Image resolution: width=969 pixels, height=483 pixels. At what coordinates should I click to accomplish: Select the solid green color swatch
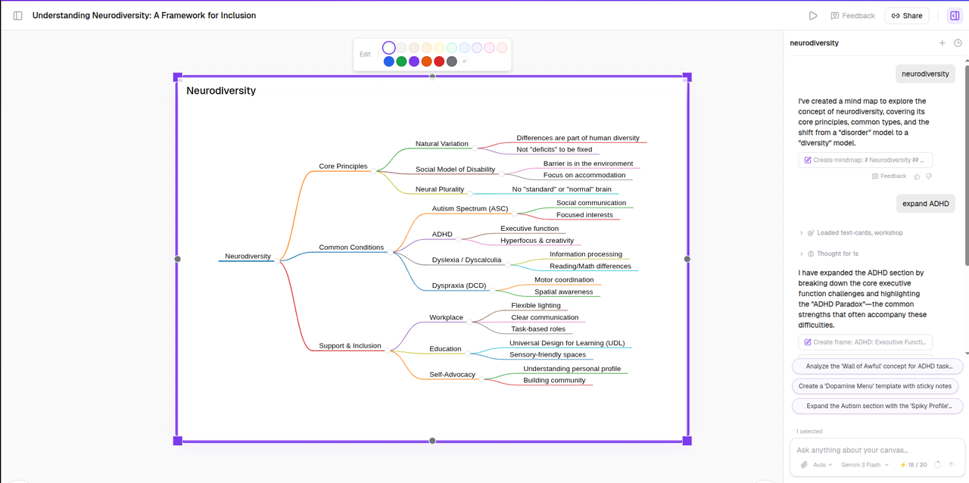click(x=402, y=61)
